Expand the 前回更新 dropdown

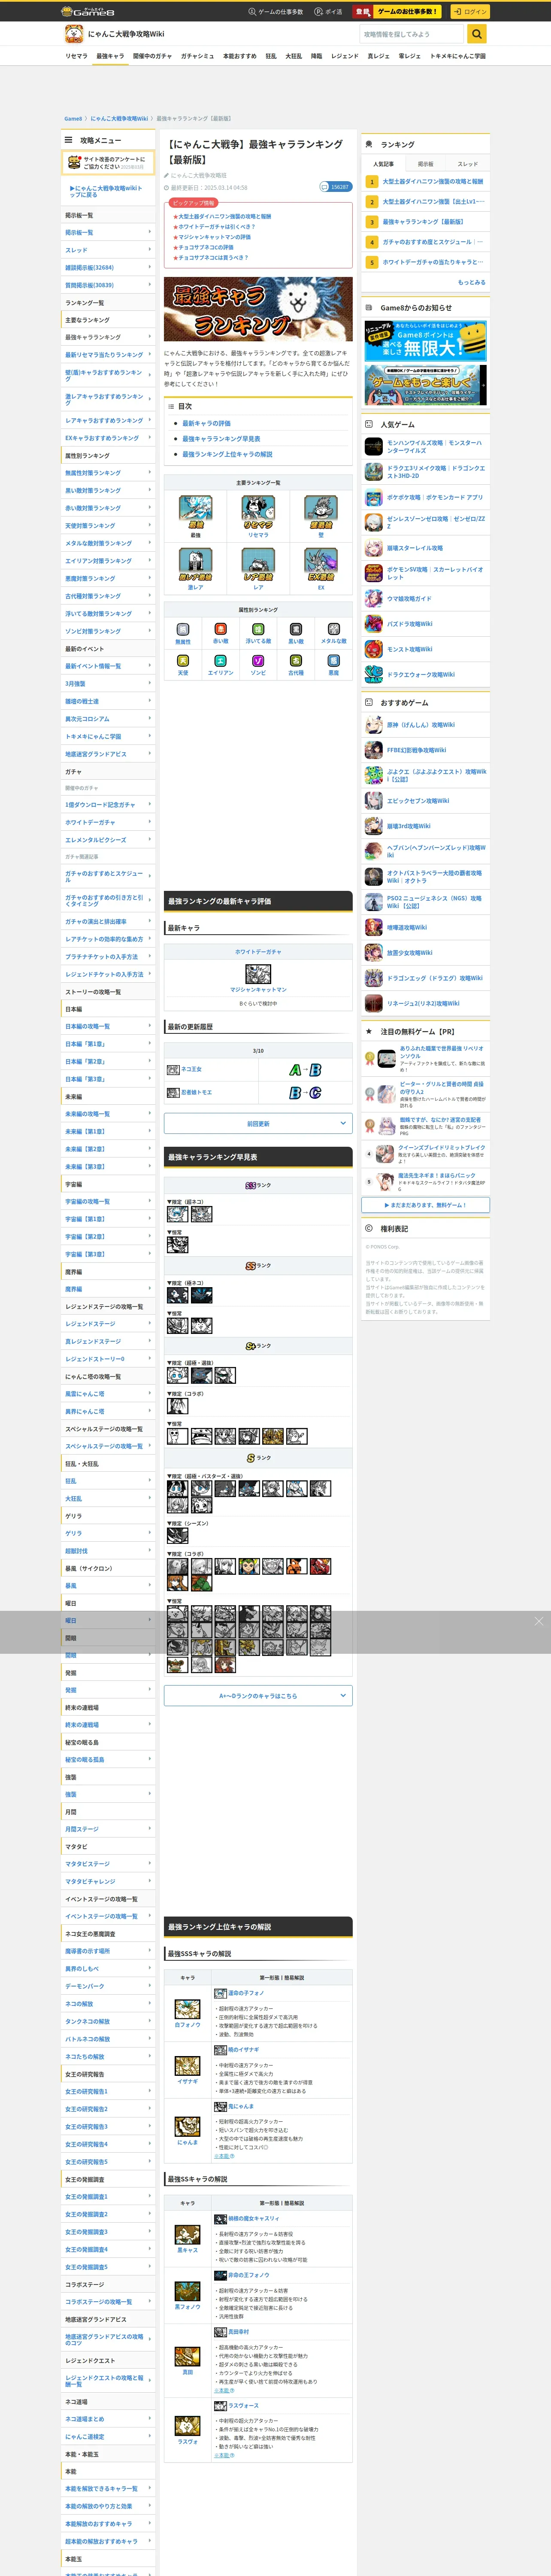[x=258, y=1123]
